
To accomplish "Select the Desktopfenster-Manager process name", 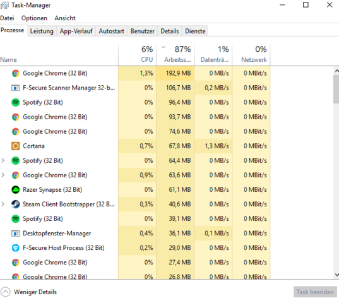I will pyautogui.click(x=57, y=234).
